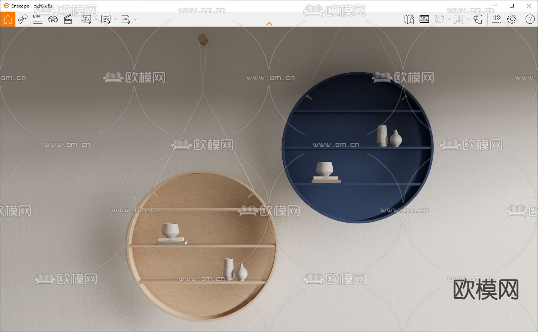Select the orange Home navigation icon
Screen dimensions: 538x332
click(x=8, y=19)
